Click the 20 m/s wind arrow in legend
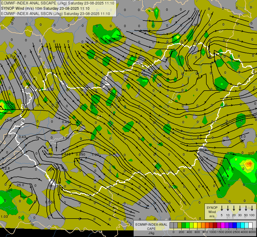The width and height of the screenshot is (257, 237). click(234, 208)
